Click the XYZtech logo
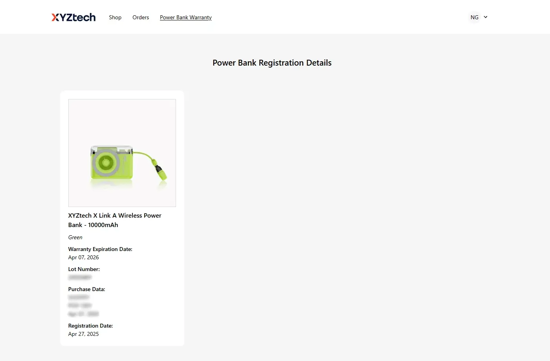This screenshot has width=550, height=361. [x=73, y=17]
